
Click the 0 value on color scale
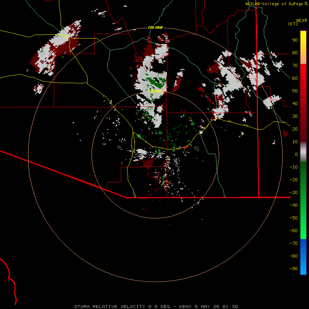pos(296,154)
